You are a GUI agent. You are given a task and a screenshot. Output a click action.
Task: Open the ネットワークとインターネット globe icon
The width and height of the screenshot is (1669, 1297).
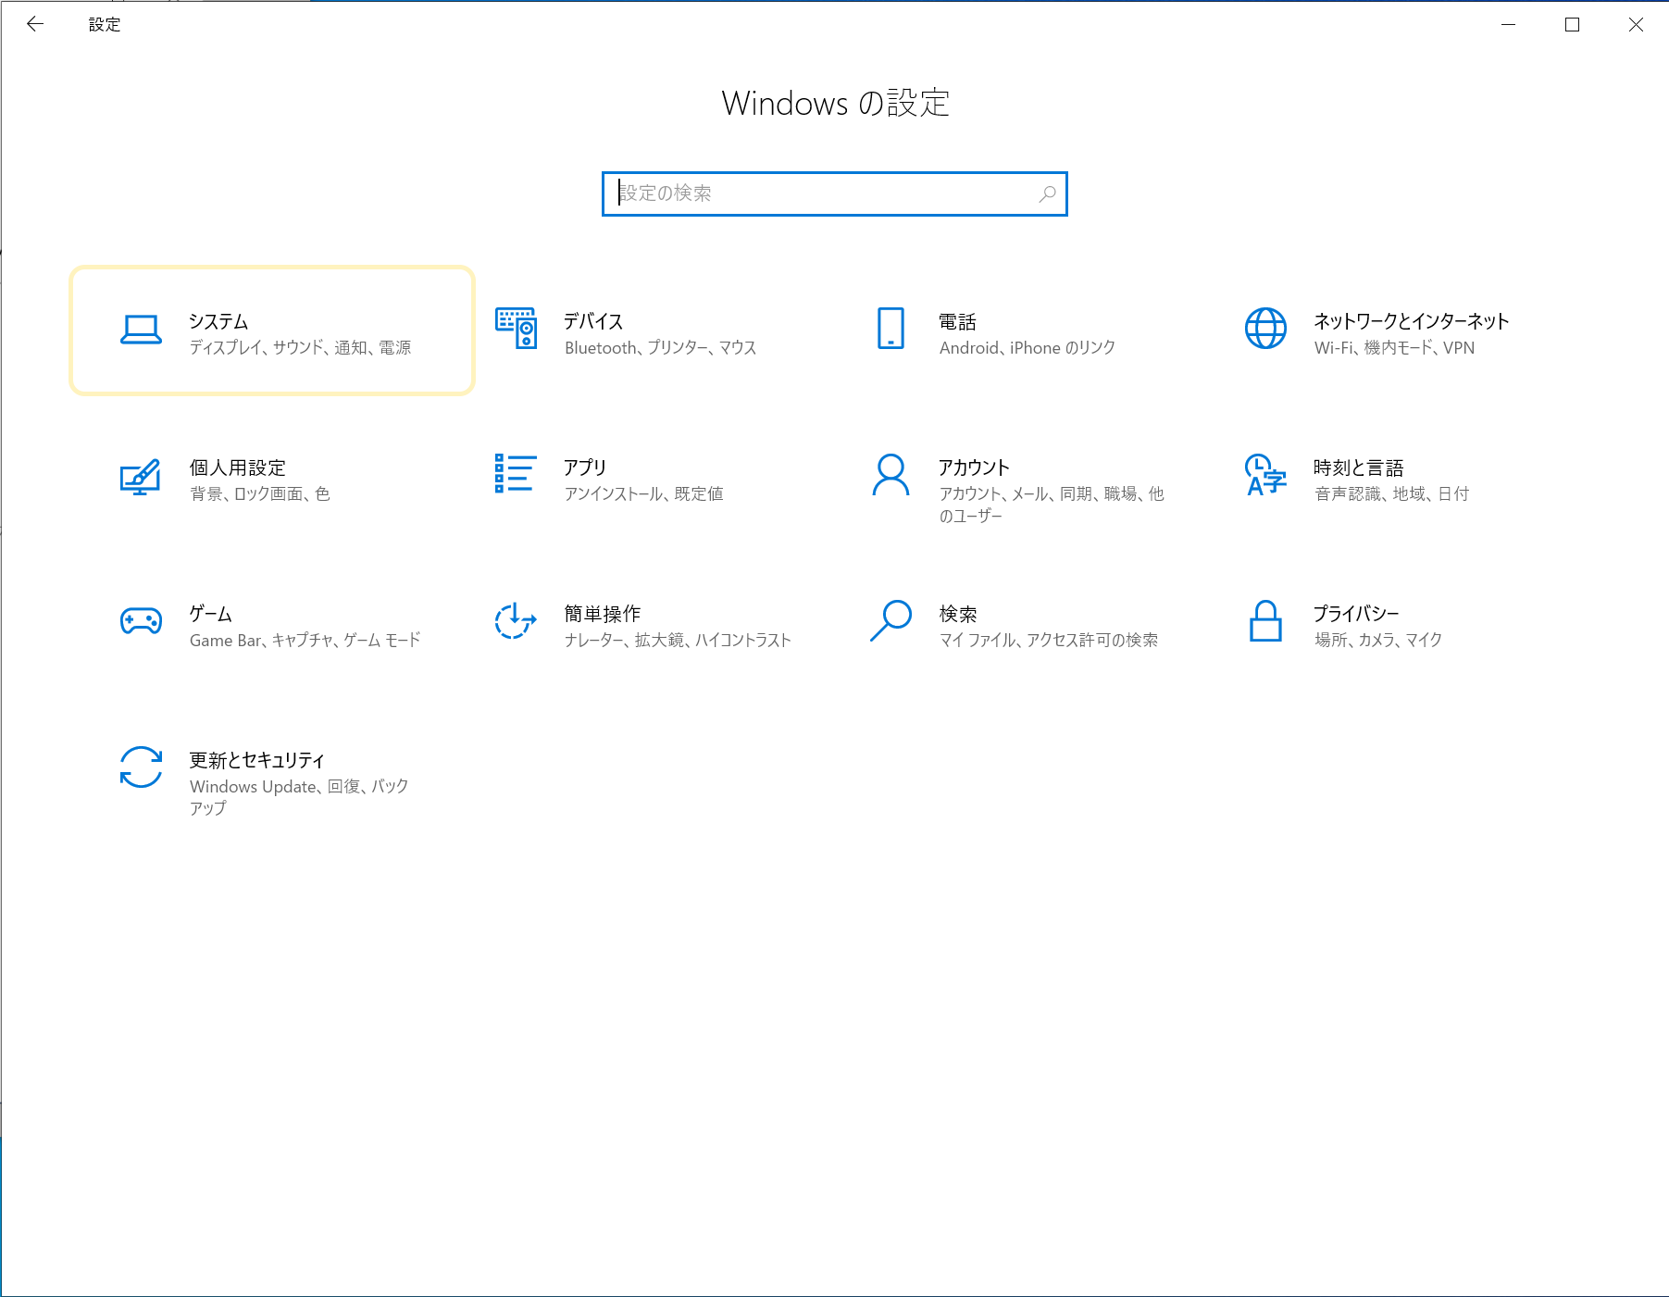click(x=1265, y=329)
